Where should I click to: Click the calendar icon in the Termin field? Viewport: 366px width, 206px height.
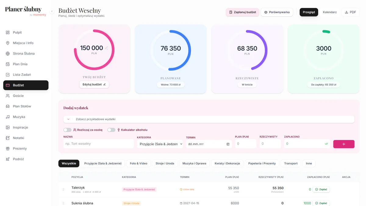228,144
